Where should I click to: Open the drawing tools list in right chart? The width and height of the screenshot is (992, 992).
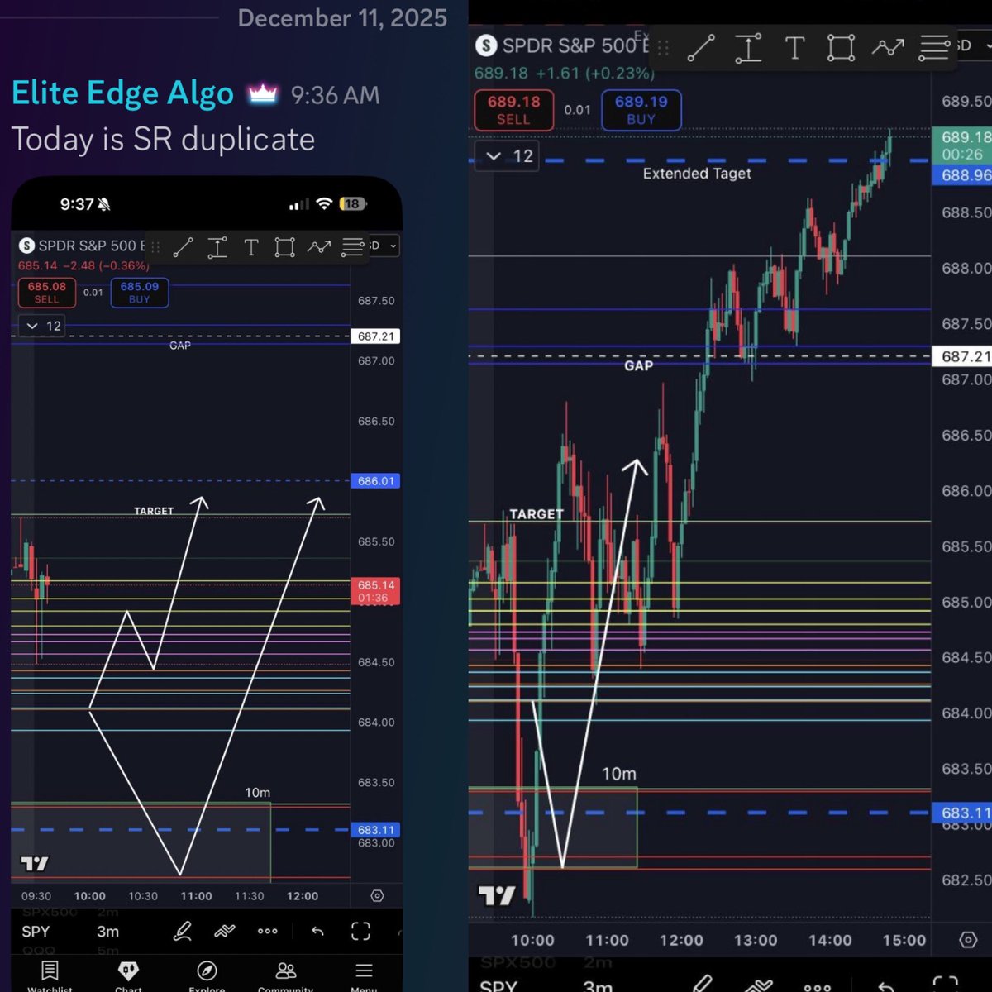point(934,48)
